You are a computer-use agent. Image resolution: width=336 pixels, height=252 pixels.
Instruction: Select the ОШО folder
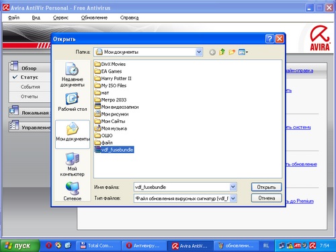tap(103, 136)
